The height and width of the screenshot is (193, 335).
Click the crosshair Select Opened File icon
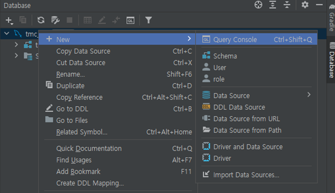(x=258, y=4)
